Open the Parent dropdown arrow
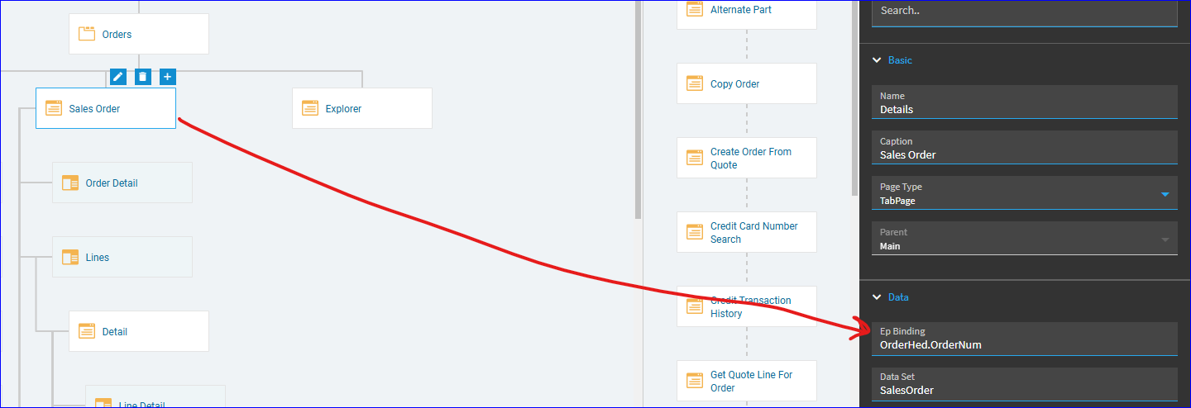The height and width of the screenshot is (408, 1191). pyautogui.click(x=1165, y=240)
